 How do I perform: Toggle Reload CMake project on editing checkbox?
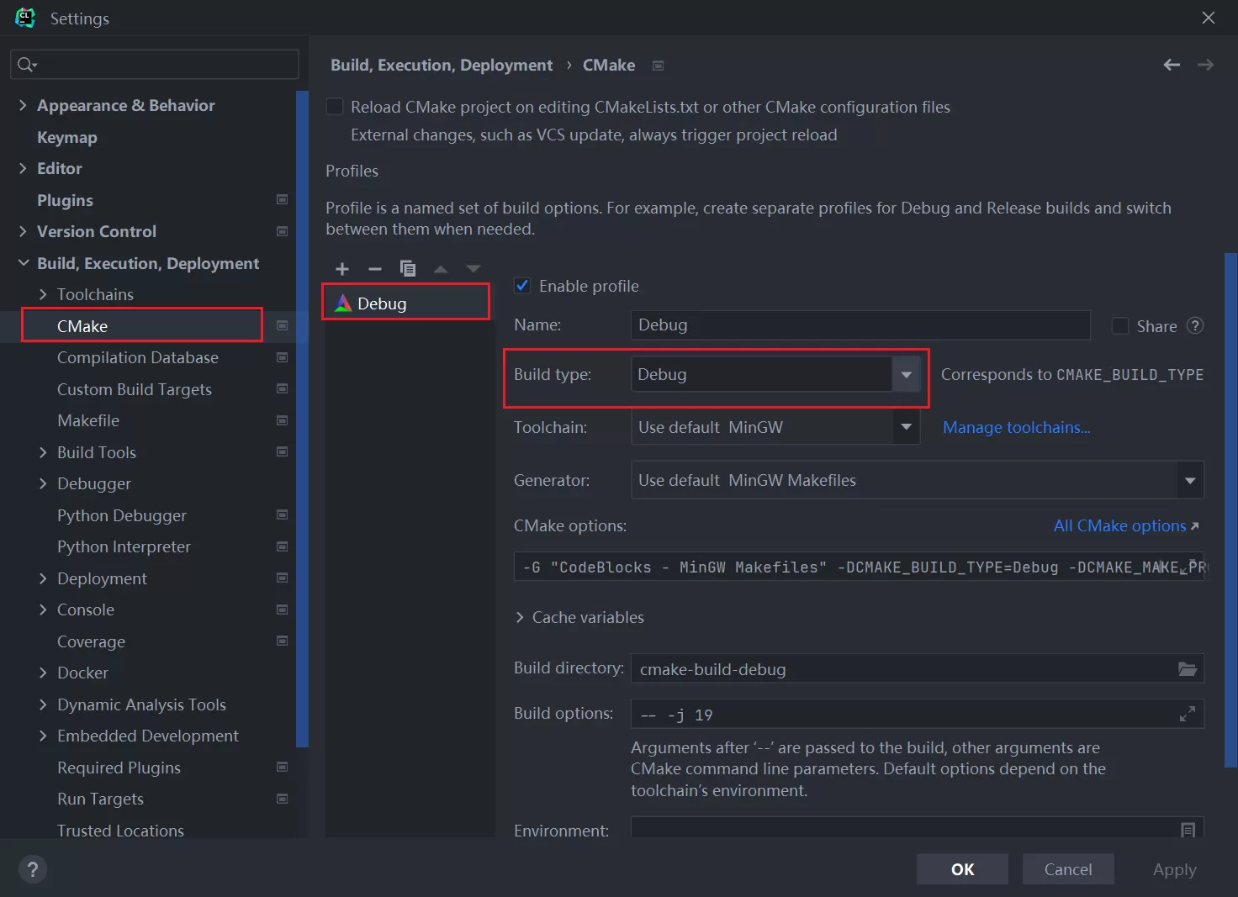[335, 107]
